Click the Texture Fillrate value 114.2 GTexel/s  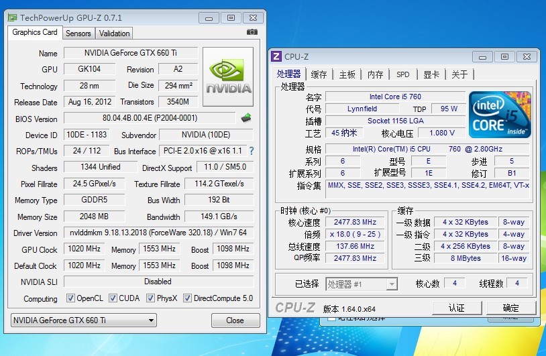coord(219,184)
